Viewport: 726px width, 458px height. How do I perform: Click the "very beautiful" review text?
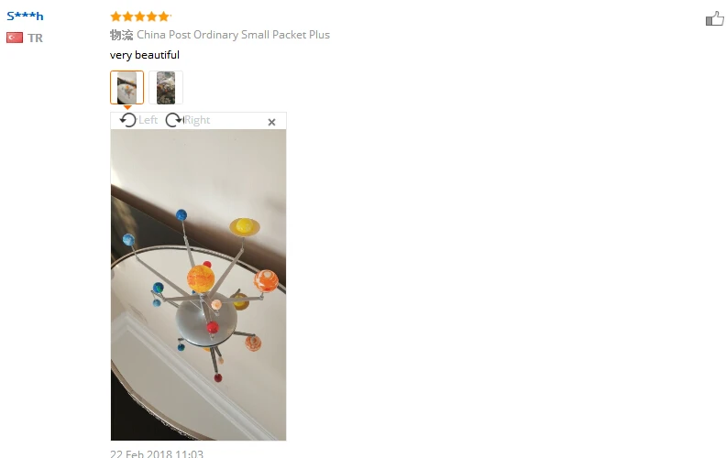[145, 55]
